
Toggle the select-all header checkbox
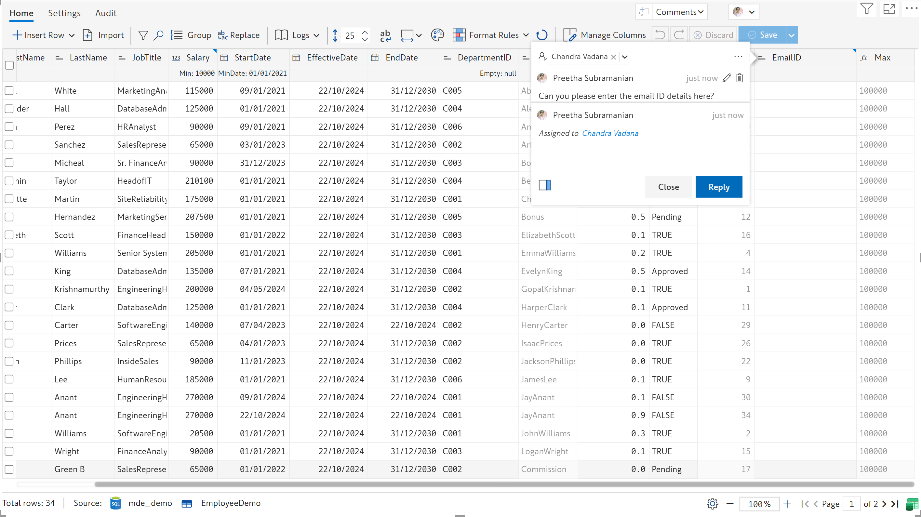pos(9,65)
